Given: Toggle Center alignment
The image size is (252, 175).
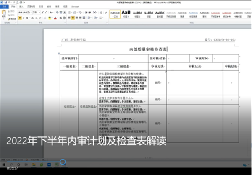Looking at the screenshot, I should coord(73,18).
